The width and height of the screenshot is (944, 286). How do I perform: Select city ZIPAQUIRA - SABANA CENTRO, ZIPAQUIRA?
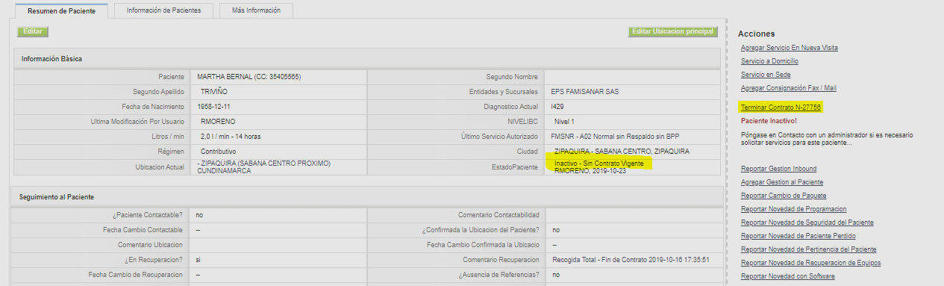[622, 152]
